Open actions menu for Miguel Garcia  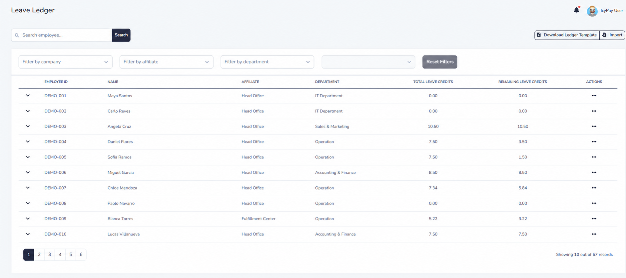[x=594, y=172]
